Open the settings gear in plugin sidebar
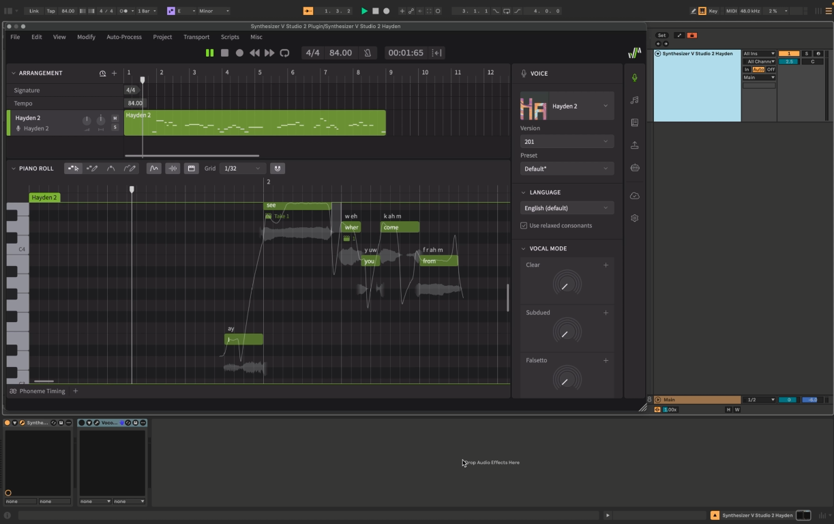 click(x=635, y=218)
